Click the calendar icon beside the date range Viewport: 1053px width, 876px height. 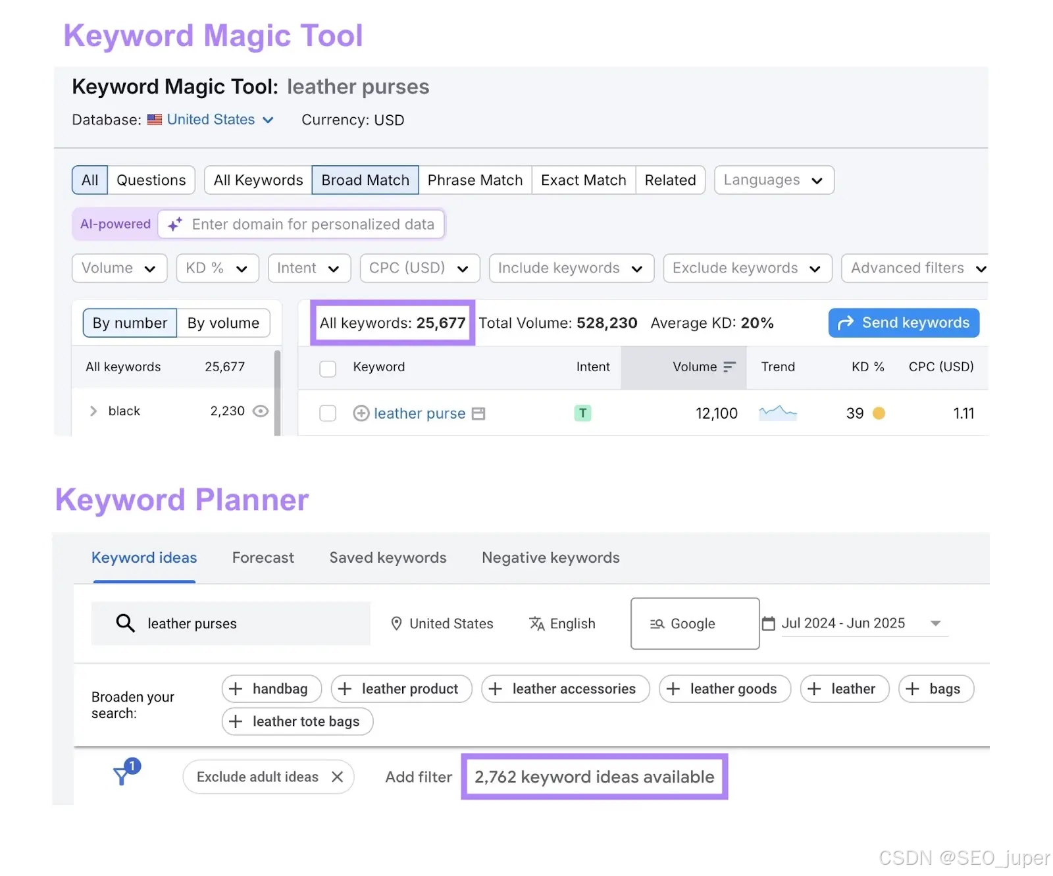tap(769, 623)
